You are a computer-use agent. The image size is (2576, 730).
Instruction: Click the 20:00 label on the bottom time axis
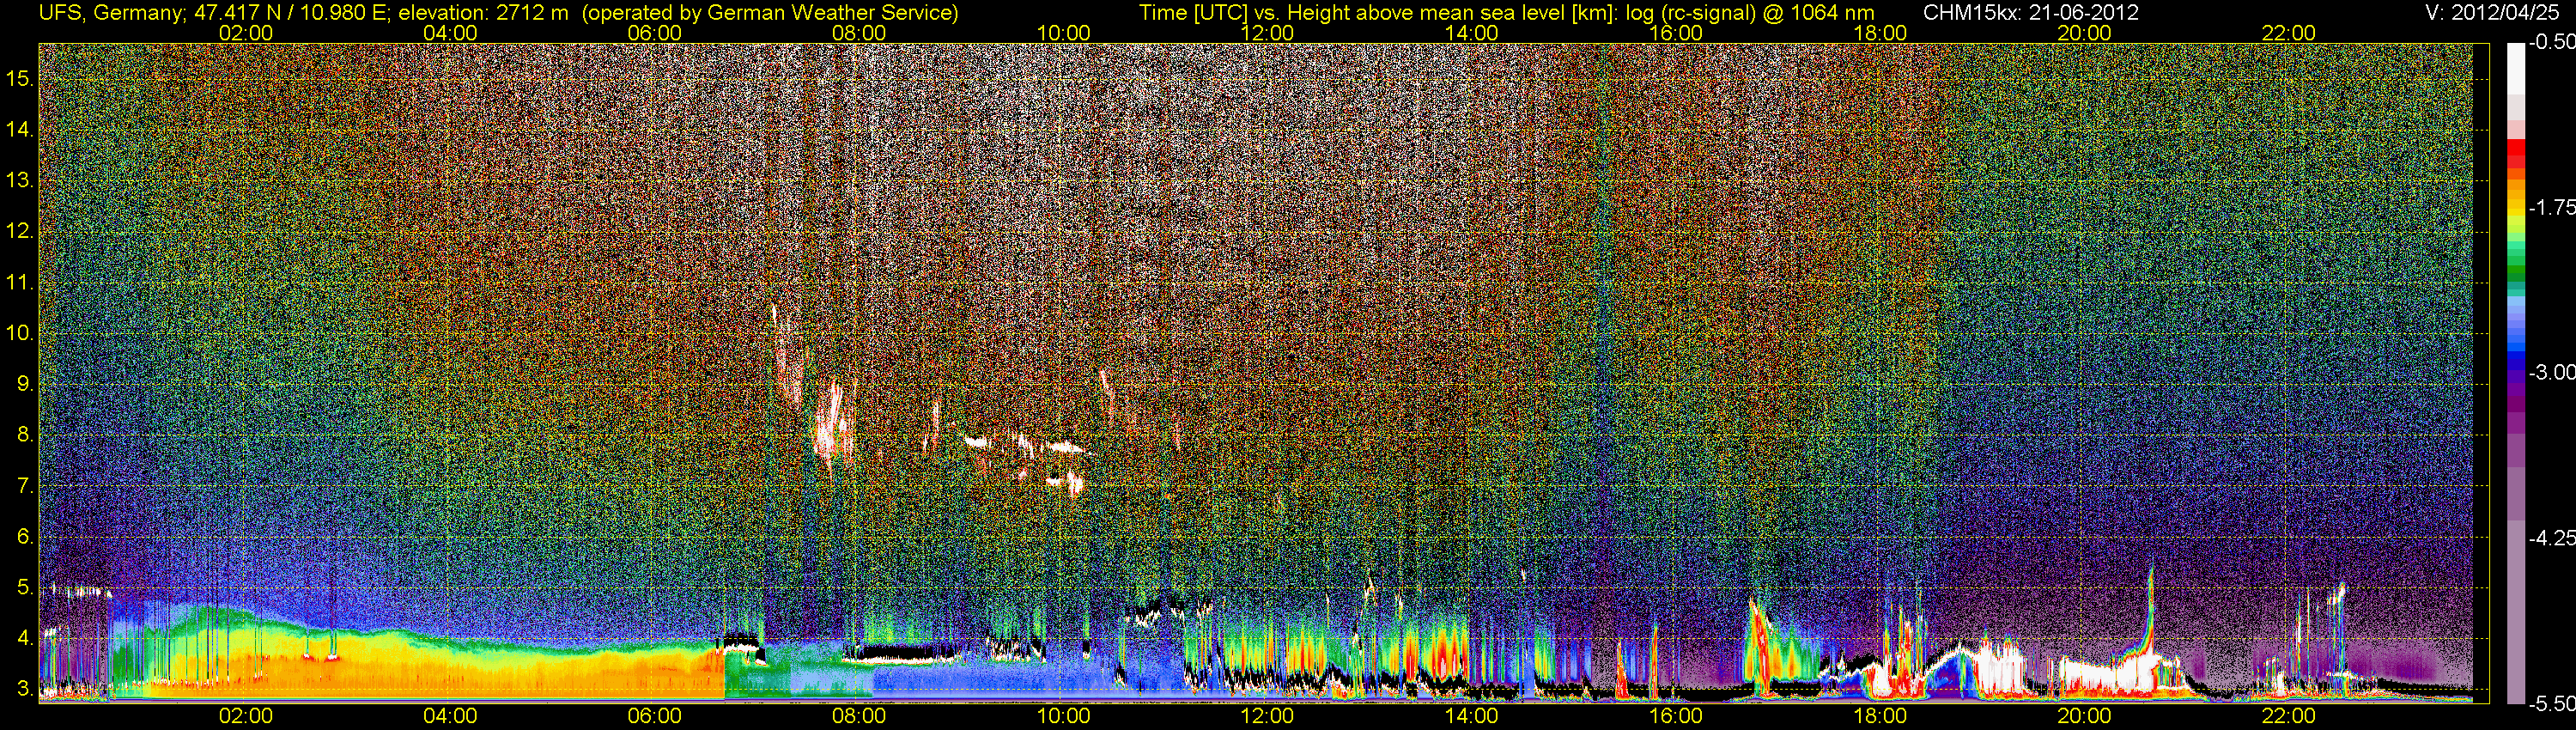tap(2084, 716)
